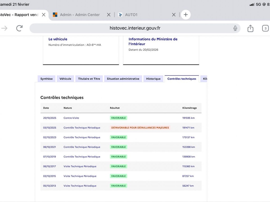The image size is (270, 202).
Task: Open the Véhicule tab
Action: coord(65,79)
